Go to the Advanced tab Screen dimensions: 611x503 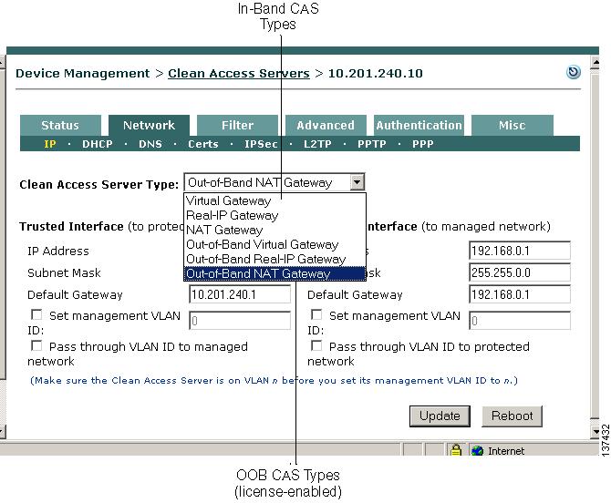coord(326,125)
